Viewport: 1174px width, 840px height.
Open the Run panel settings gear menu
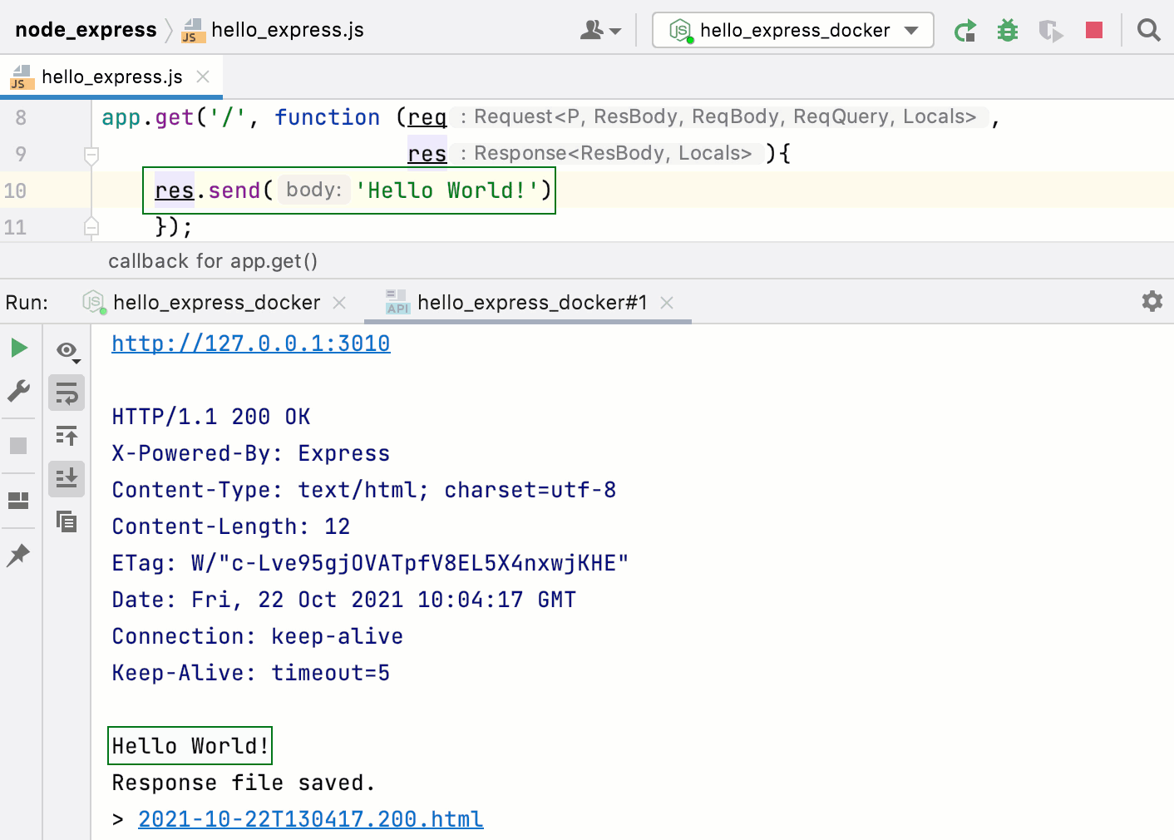(x=1152, y=301)
